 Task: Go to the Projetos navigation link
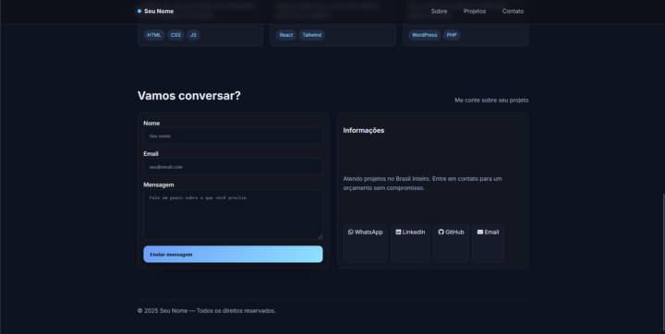[x=475, y=11]
